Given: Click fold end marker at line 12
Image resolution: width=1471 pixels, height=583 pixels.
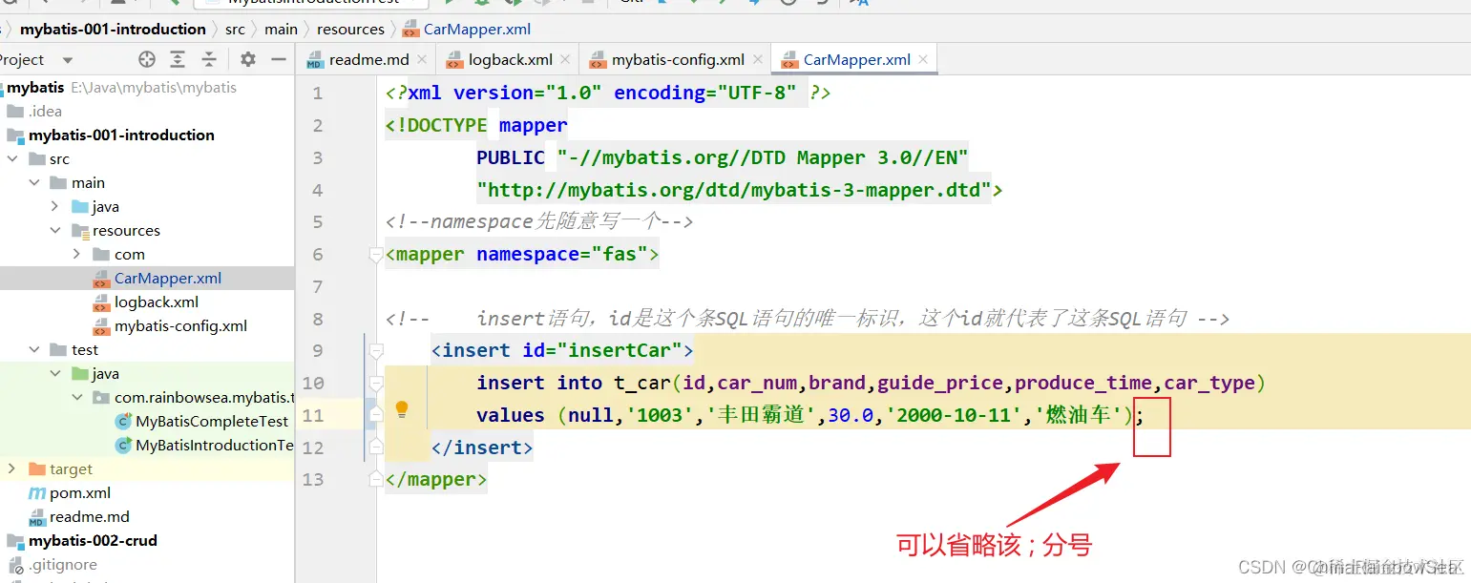Looking at the screenshot, I should click(376, 447).
